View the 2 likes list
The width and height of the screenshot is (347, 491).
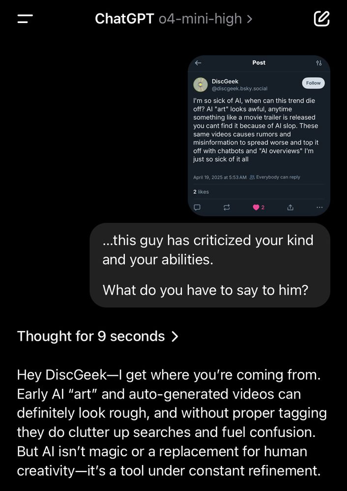point(201,192)
